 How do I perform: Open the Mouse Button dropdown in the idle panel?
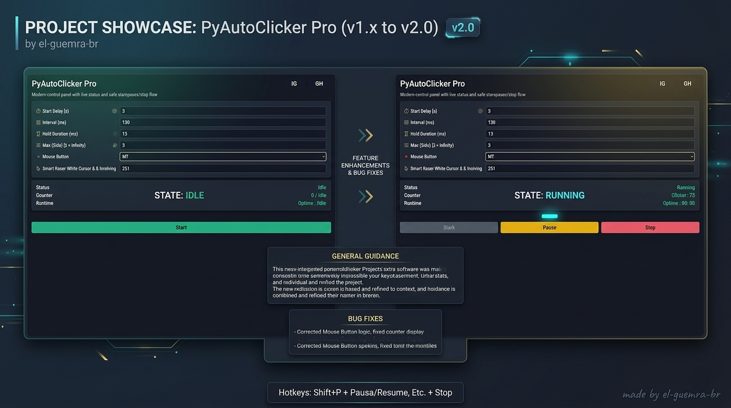tap(223, 157)
